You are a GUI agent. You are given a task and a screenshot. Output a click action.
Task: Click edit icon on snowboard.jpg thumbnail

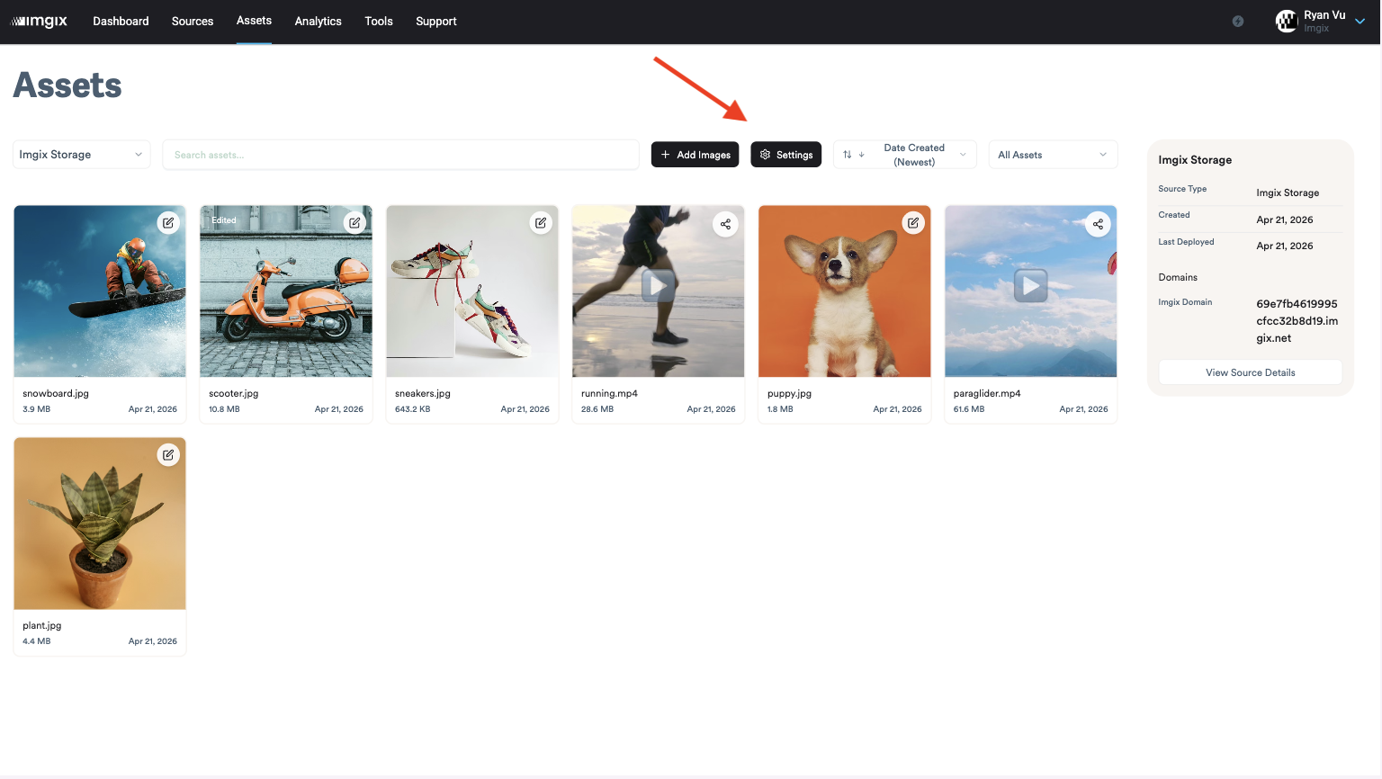(x=168, y=223)
